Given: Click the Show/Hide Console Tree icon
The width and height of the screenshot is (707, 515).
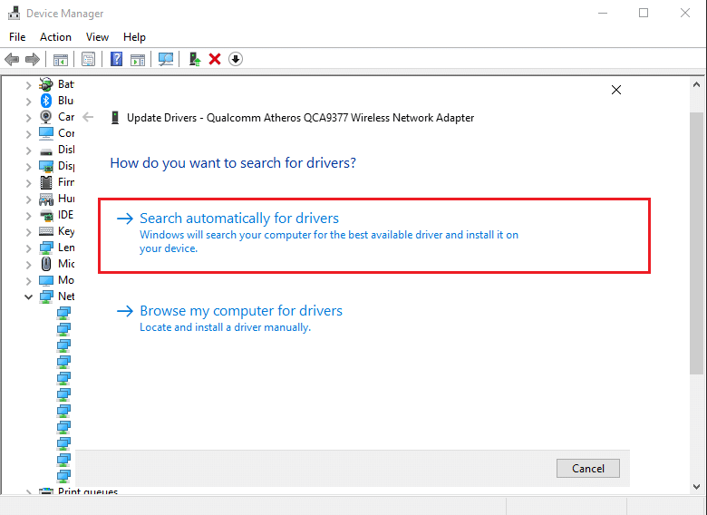Looking at the screenshot, I should click(x=60, y=59).
